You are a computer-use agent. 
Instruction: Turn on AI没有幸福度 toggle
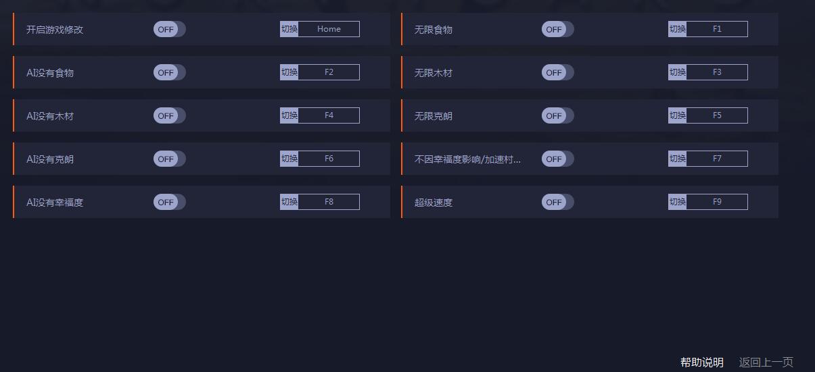pos(169,202)
